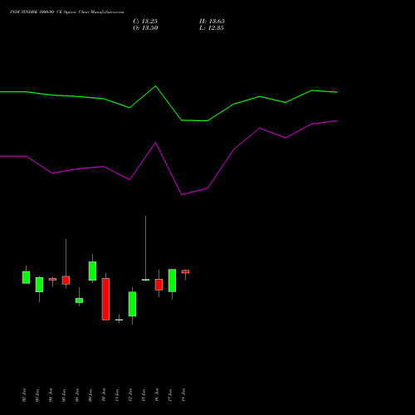Select the doji candle above the 11 date
This screenshot has height=415, width=415.
tap(119, 320)
